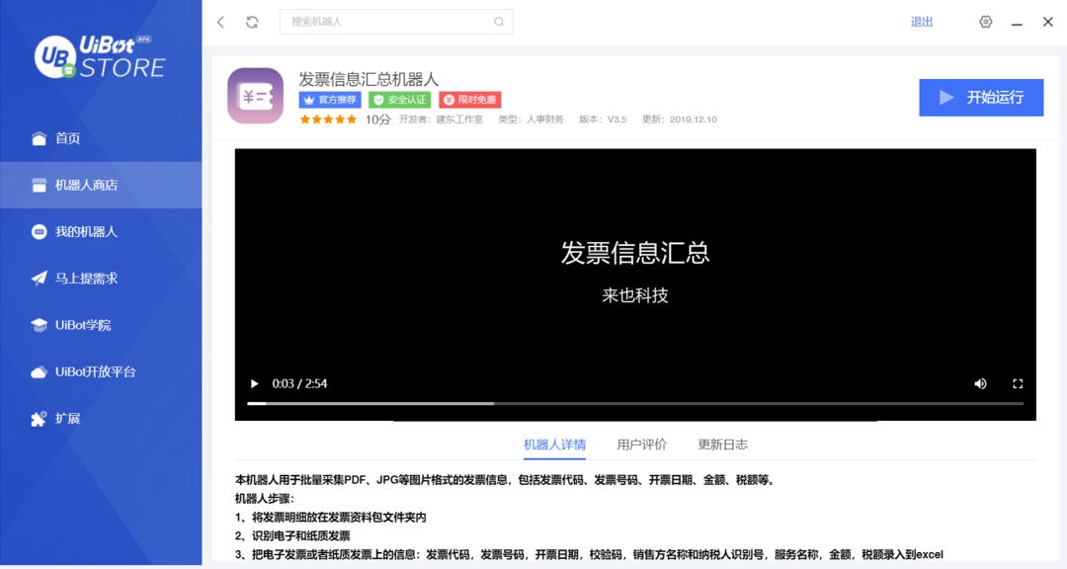Image resolution: width=1067 pixels, height=569 pixels.
Task: Click 开始运行 button
Action: (x=981, y=98)
